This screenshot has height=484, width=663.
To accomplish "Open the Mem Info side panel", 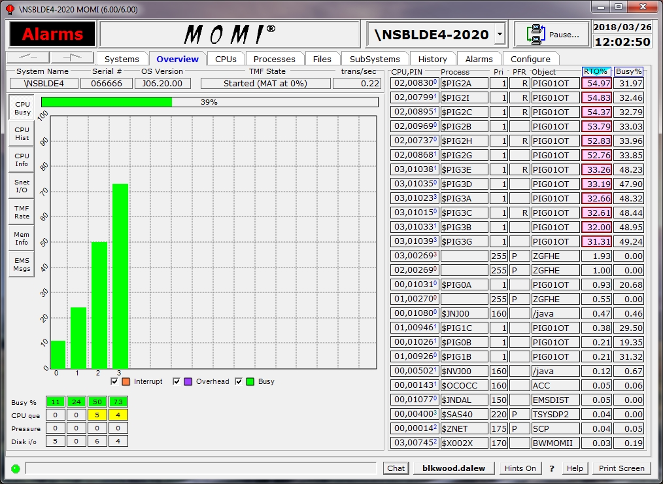I will point(22,239).
